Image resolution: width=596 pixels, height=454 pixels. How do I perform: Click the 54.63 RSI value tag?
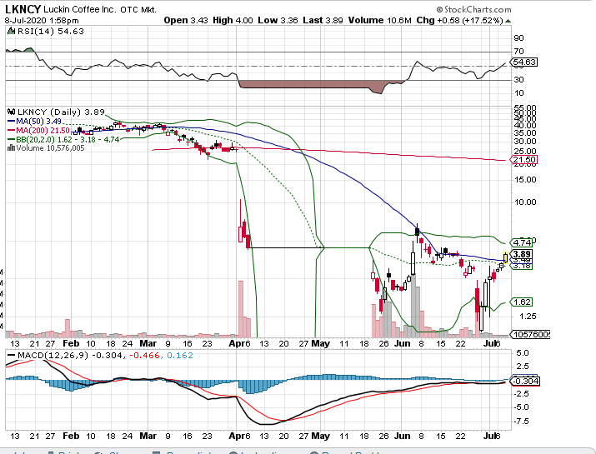524,62
